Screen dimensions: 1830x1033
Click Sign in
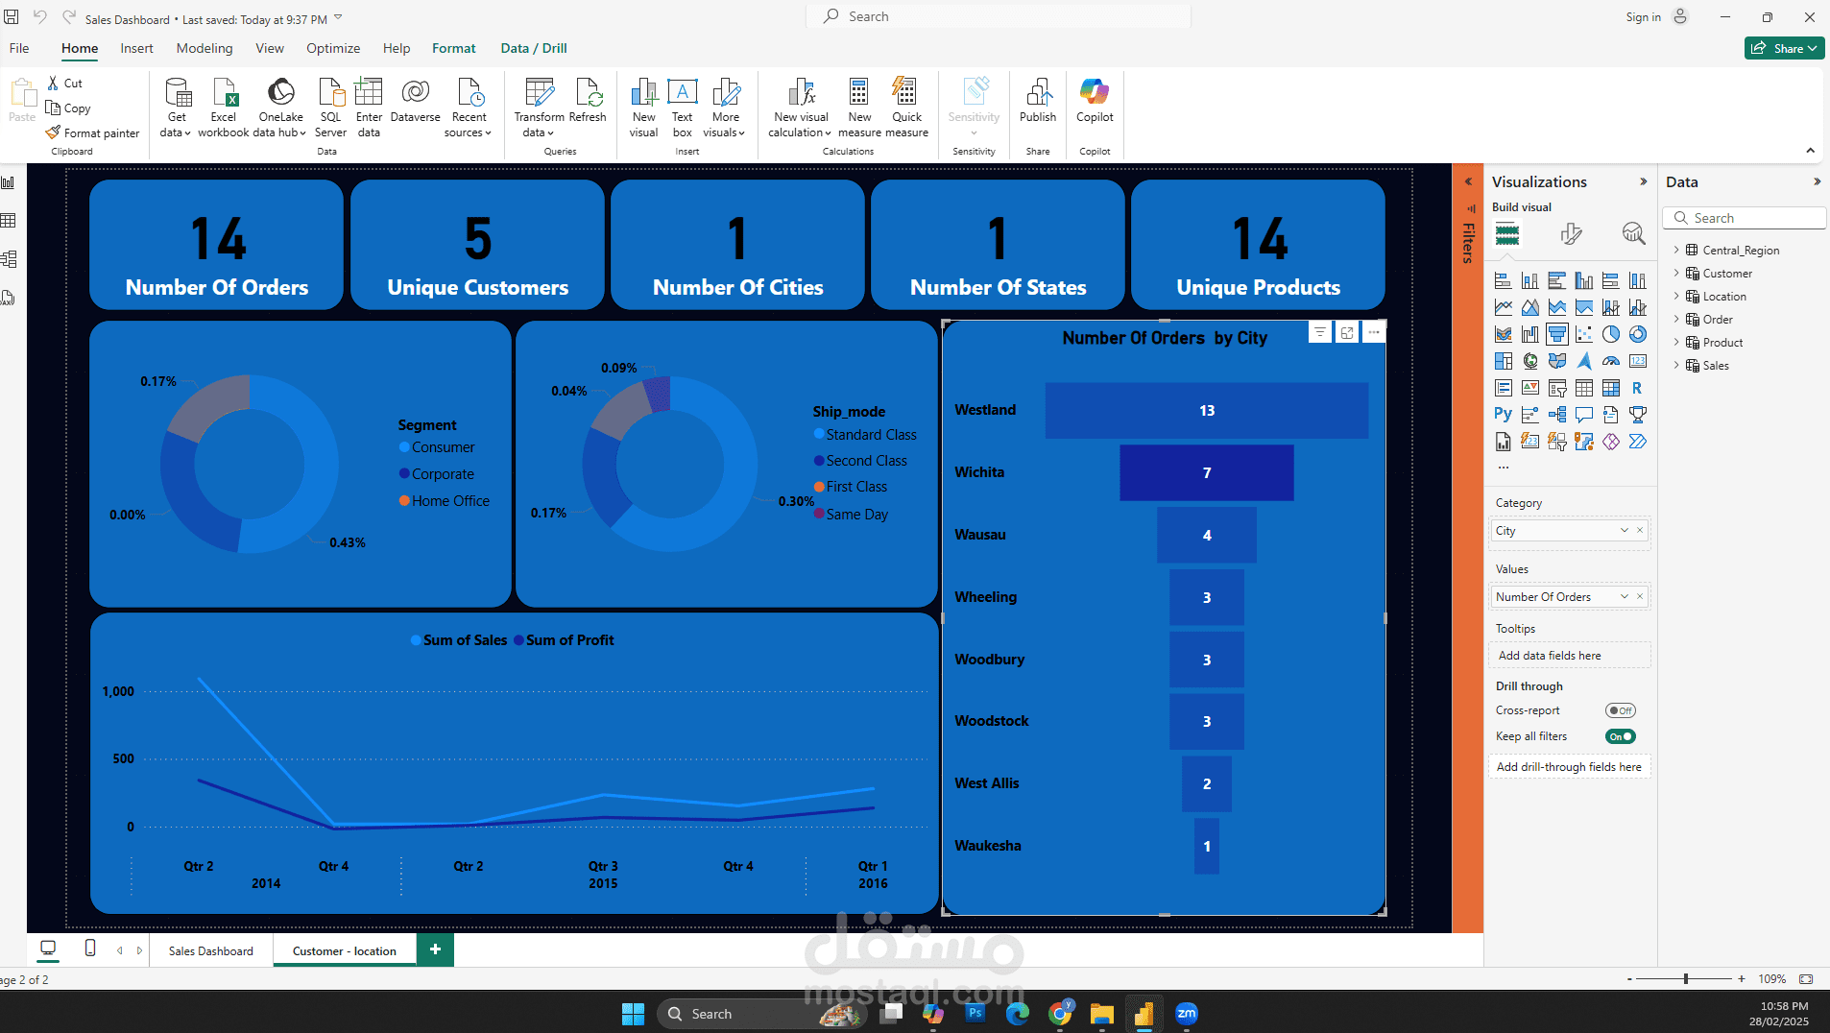(x=1643, y=17)
